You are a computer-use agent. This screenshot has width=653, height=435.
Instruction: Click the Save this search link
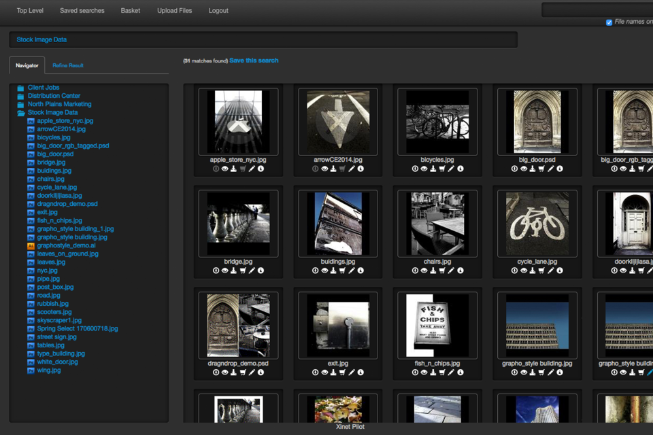point(254,60)
